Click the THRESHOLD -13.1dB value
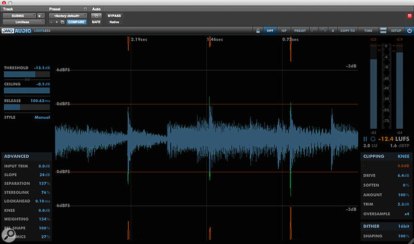414x244 pixels. (x=42, y=68)
